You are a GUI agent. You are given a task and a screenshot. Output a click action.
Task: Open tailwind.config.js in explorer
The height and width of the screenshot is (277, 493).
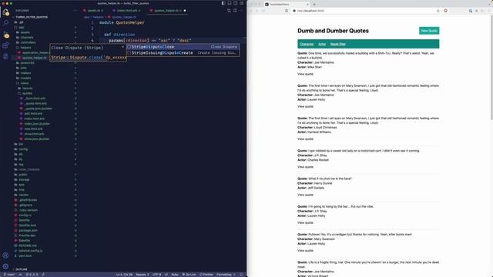30,251
